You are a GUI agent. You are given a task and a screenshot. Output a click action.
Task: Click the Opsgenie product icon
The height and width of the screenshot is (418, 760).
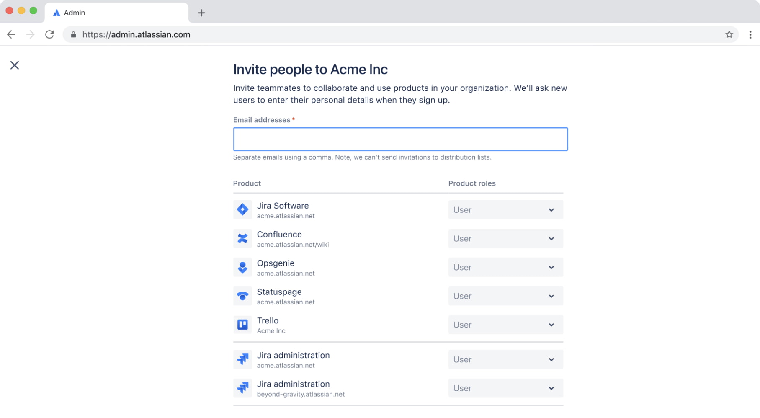point(242,267)
